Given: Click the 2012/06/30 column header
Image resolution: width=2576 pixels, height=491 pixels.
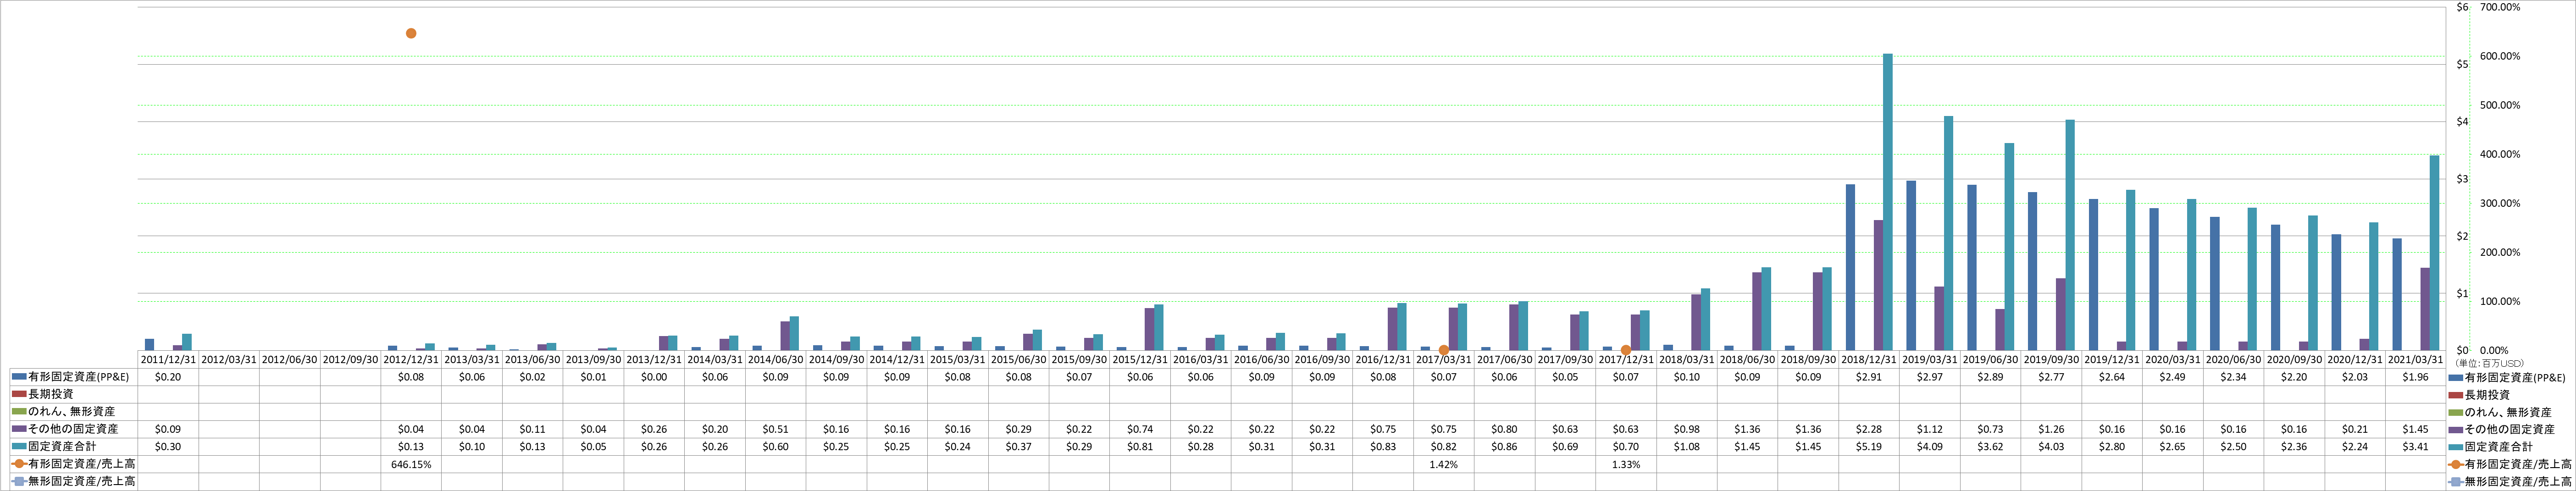Looking at the screenshot, I should pos(290,360).
